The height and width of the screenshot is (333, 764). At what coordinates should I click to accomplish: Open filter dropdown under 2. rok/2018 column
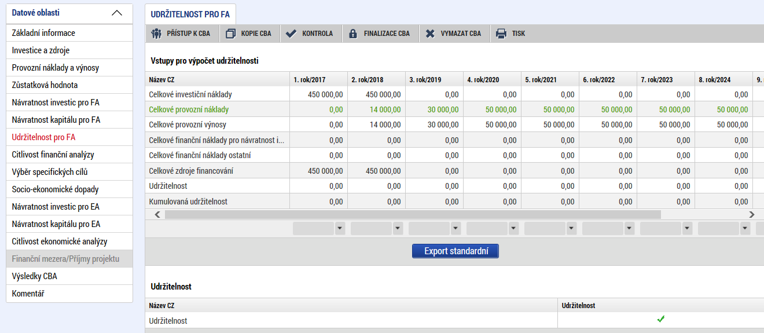[398, 229]
